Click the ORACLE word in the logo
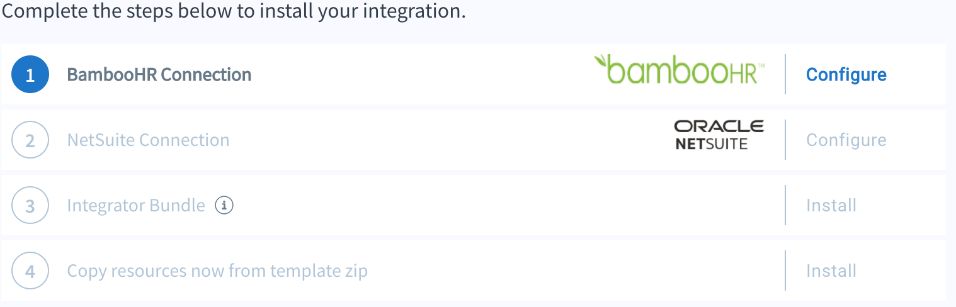Image resolution: width=956 pixels, height=307 pixels. (x=719, y=126)
